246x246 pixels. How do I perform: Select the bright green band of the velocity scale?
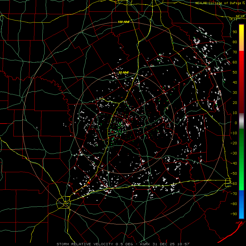click(x=241, y=159)
